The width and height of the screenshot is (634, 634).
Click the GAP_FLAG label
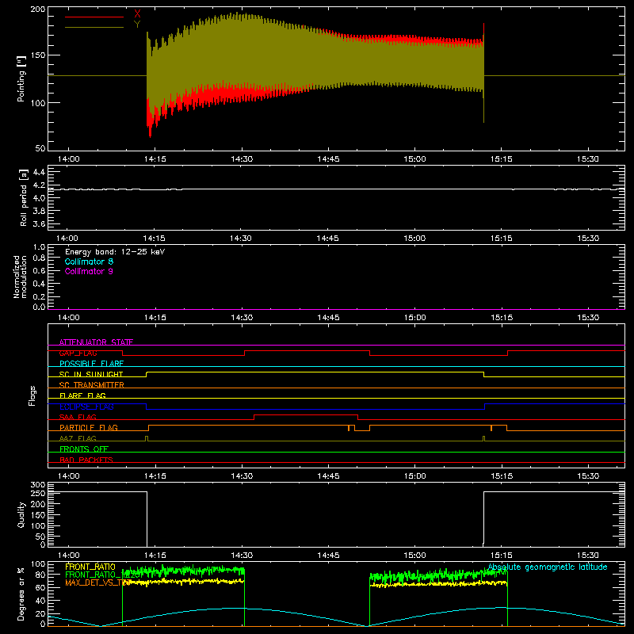78,353
